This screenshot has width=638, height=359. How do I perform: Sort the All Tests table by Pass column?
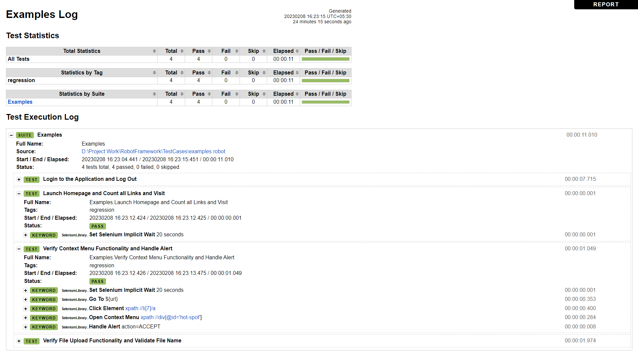(209, 51)
